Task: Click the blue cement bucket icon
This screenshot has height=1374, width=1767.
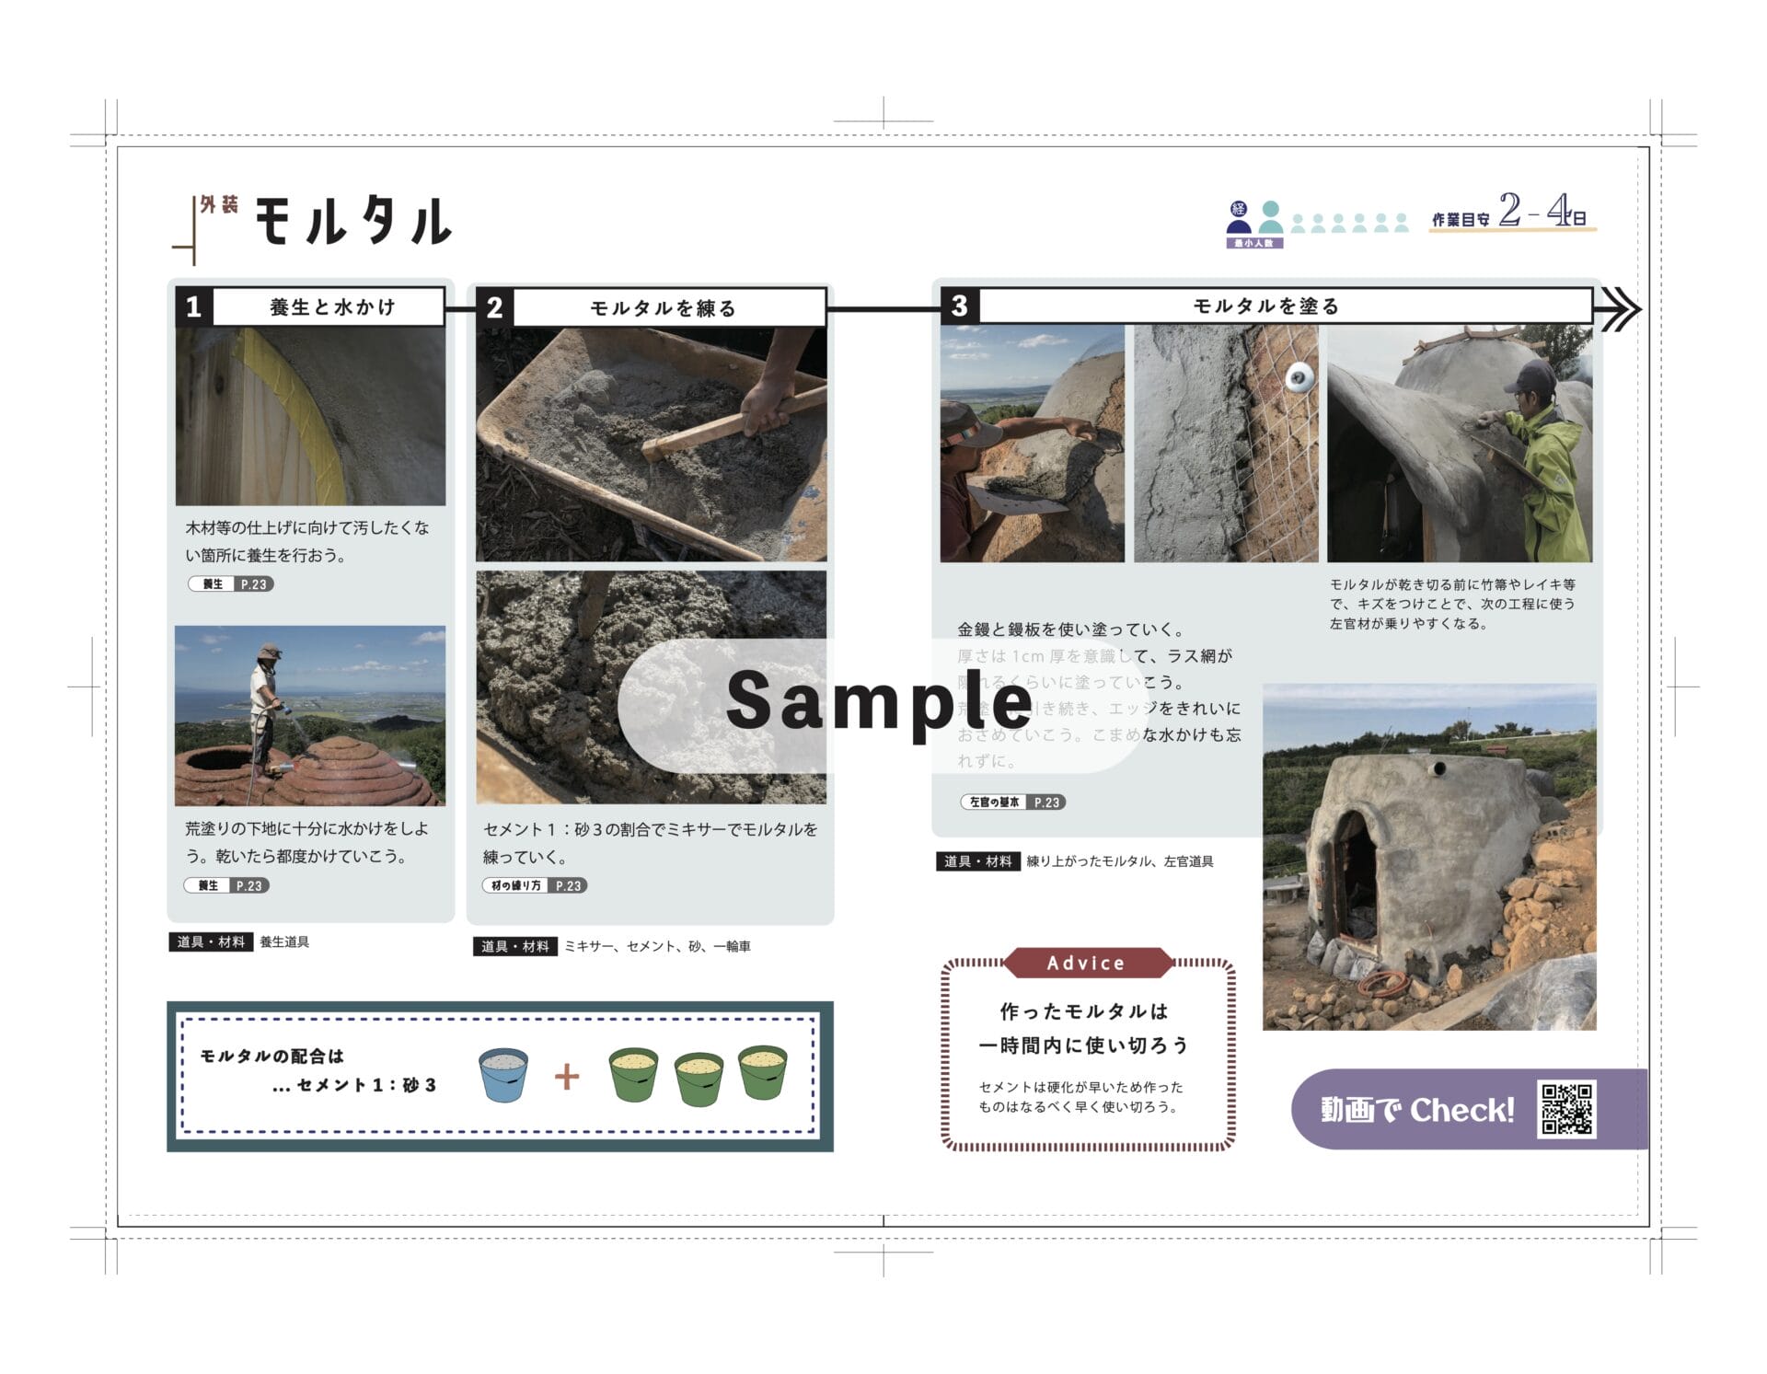Action: [503, 1075]
